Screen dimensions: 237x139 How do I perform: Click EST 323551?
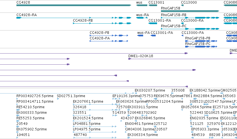(x=80, y=113)
